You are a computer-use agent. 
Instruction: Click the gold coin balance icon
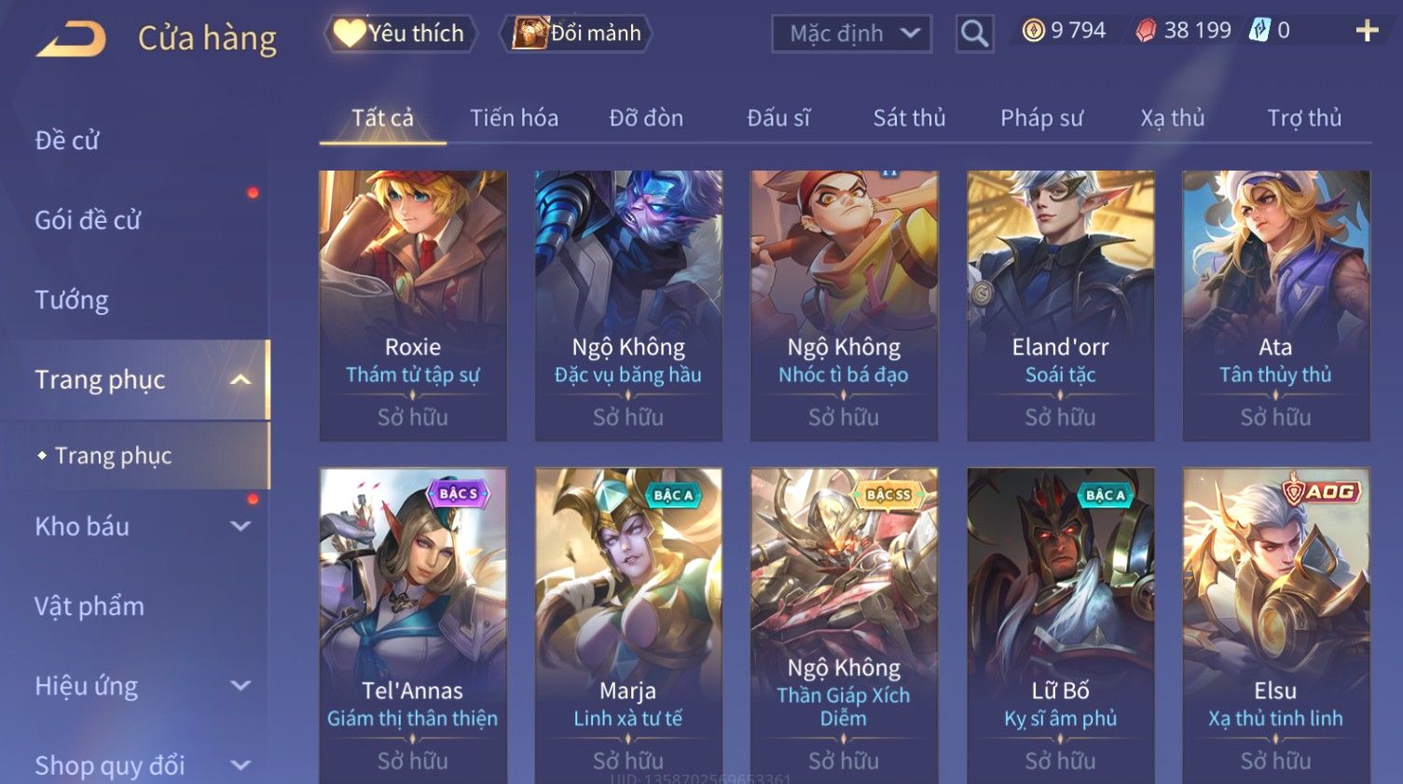(1033, 31)
